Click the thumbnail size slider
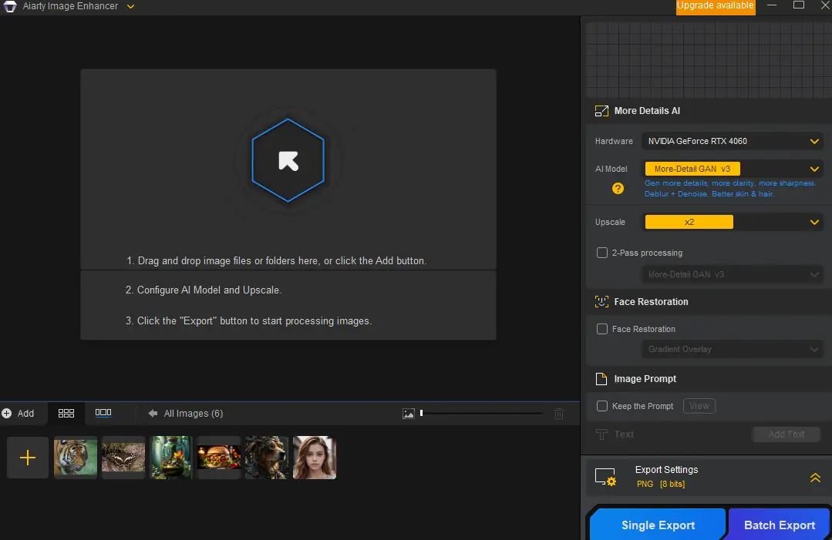The height and width of the screenshot is (540, 832). [482, 413]
